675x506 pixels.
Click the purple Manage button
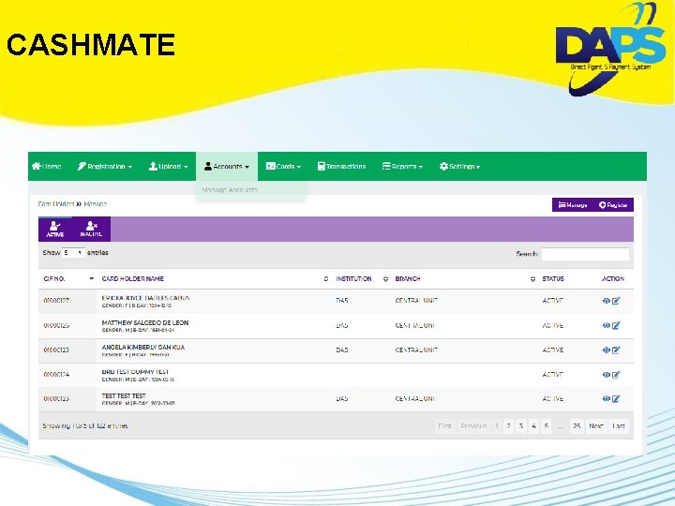coord(573,205)
